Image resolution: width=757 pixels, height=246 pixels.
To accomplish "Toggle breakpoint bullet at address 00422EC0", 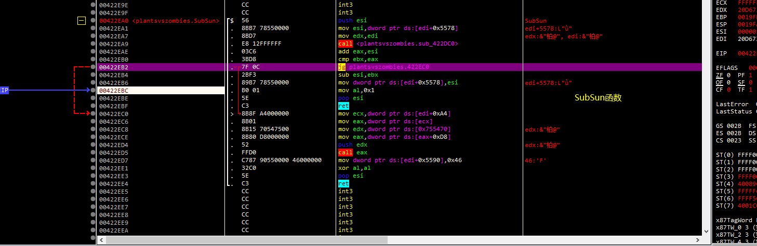I will (93, 114).
